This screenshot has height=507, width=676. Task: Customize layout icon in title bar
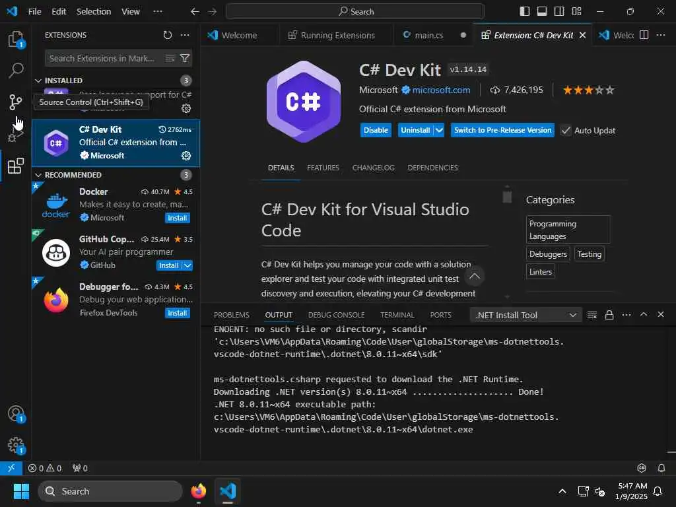pos(576,11)
